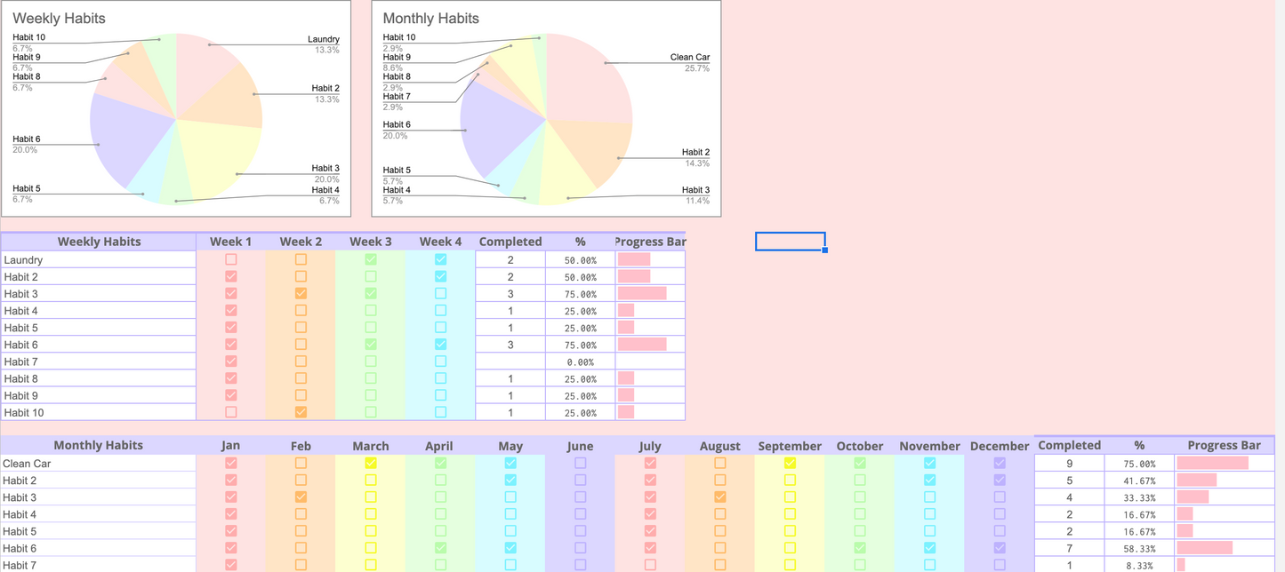The height and width of the screenshot is (572, 1285).
Task: Toggle Clean Car December checkbox
Action: 1000,463
